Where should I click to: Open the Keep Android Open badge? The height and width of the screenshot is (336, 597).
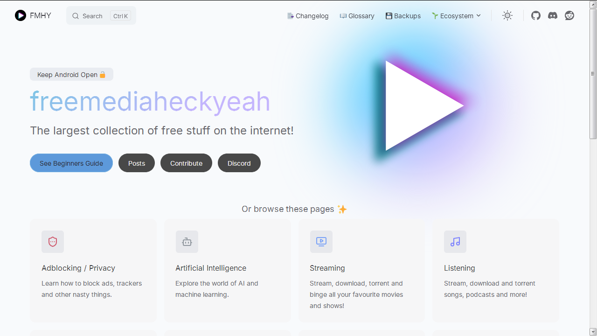pyautogui.click(x=71, y=75)
